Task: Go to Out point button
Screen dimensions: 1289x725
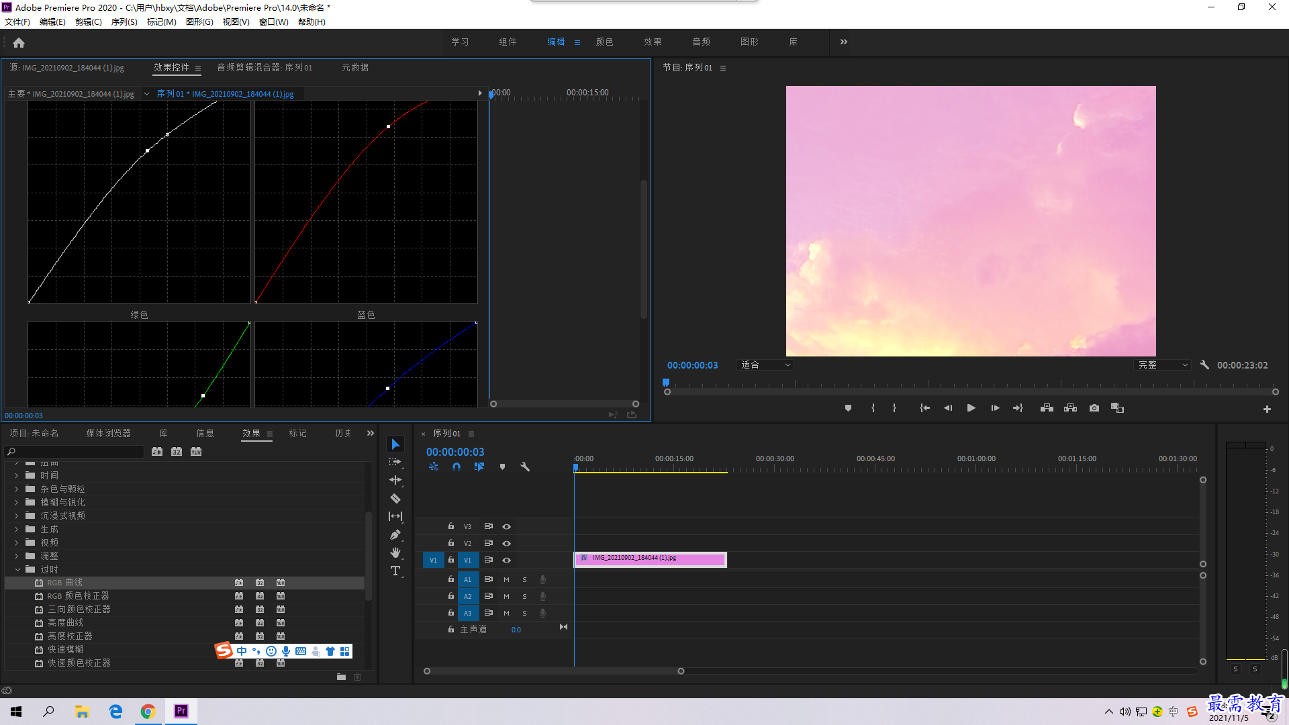Action: click(1018, 408)
